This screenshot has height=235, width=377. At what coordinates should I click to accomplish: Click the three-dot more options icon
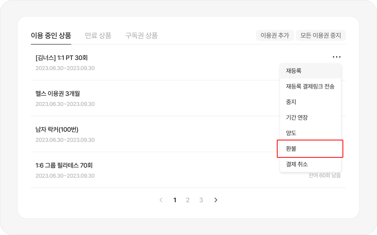click(337, 57)
